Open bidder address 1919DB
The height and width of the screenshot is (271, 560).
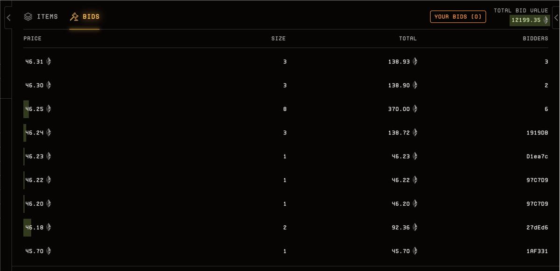click(x=537, y=133)
